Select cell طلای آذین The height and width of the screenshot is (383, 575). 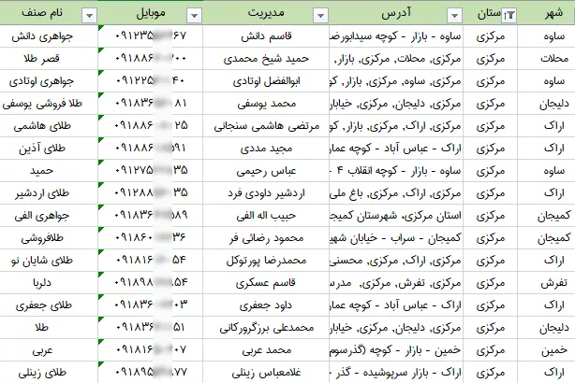49,149
